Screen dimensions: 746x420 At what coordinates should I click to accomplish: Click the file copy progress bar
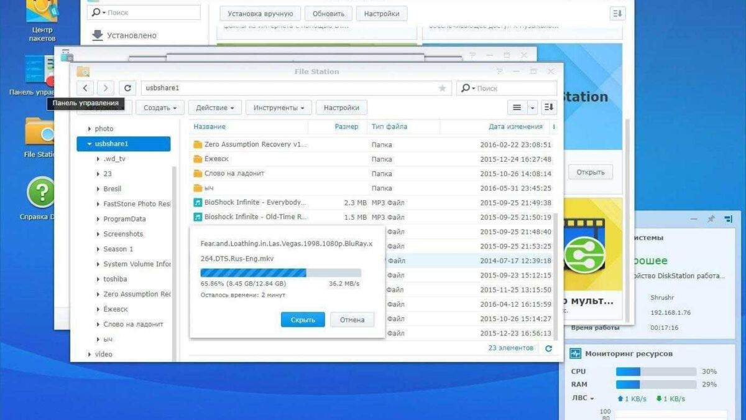[x=280, y=273]
